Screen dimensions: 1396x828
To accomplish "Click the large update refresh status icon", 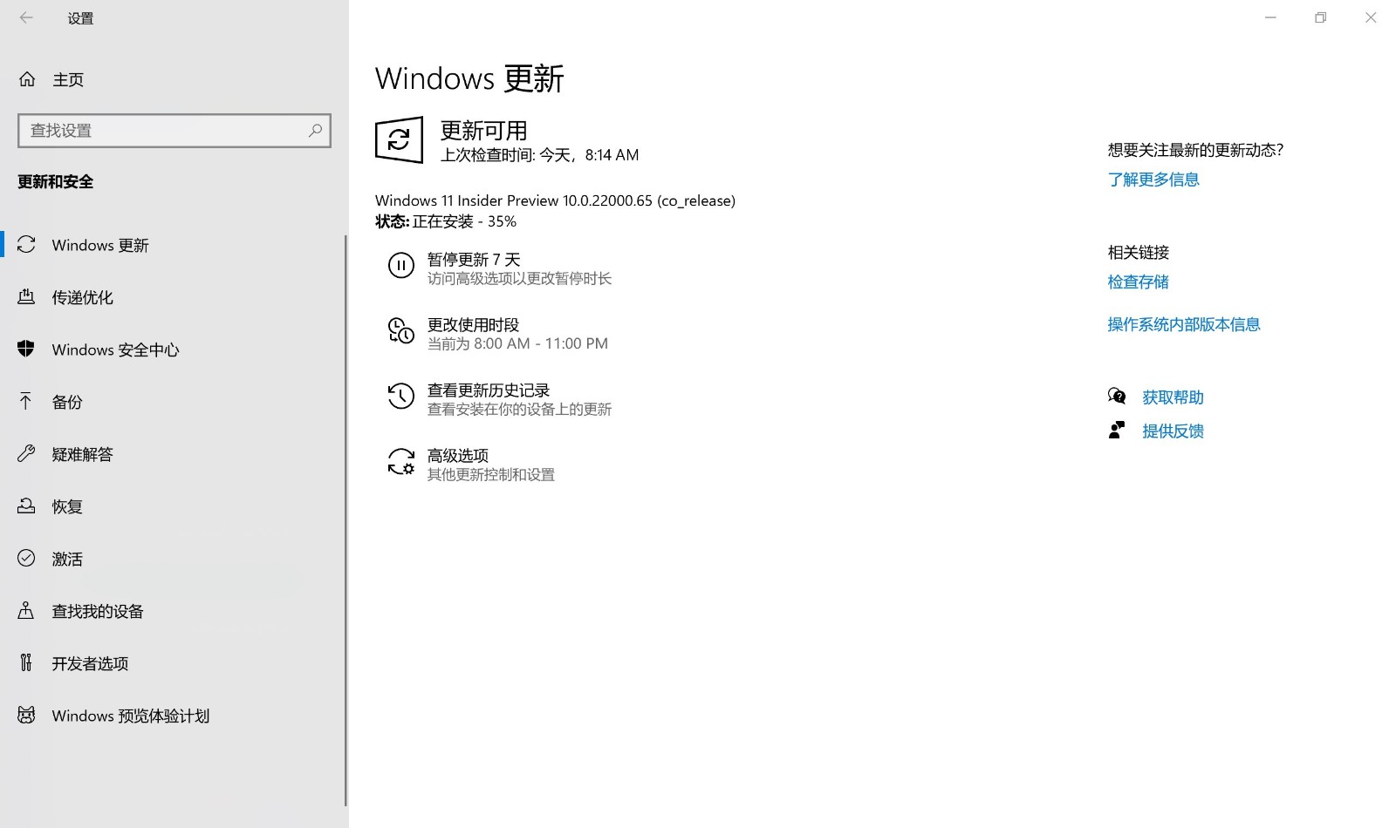I will click(x=400, y=139).
